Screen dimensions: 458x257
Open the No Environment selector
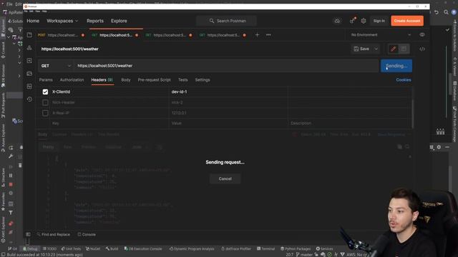coord(381,35)
